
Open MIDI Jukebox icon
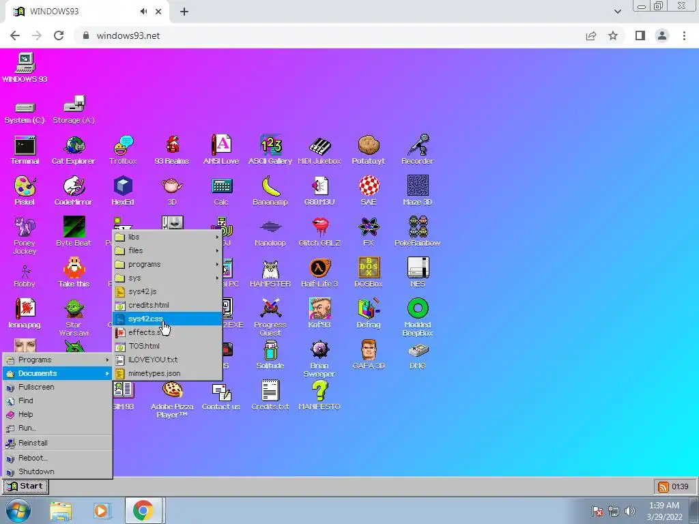[319, 150]
